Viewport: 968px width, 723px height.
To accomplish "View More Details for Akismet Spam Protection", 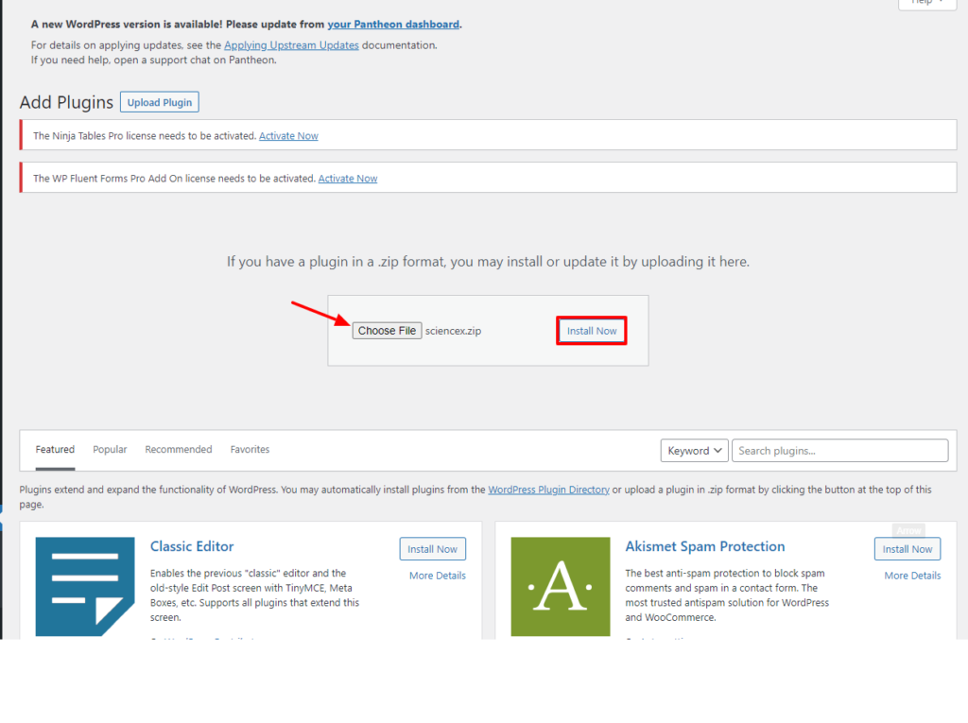I will (912, 575).
